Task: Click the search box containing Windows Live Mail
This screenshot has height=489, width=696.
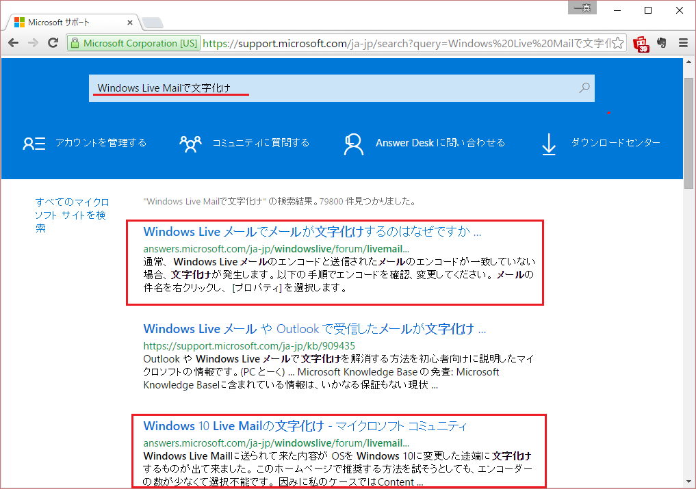Action: tap(341, 88)
